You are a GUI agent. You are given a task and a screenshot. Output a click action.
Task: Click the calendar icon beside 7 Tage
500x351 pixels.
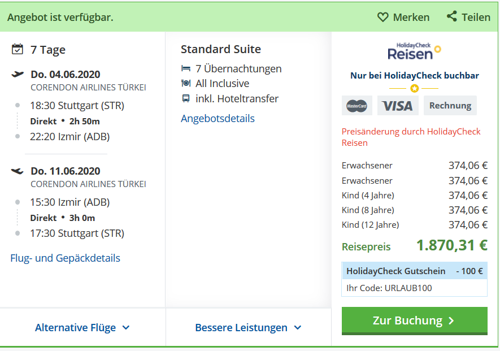click(17, 49)
